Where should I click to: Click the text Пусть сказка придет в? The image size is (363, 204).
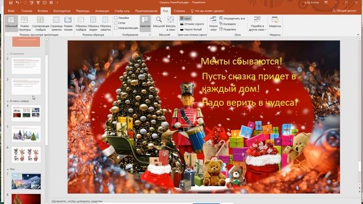249,76
